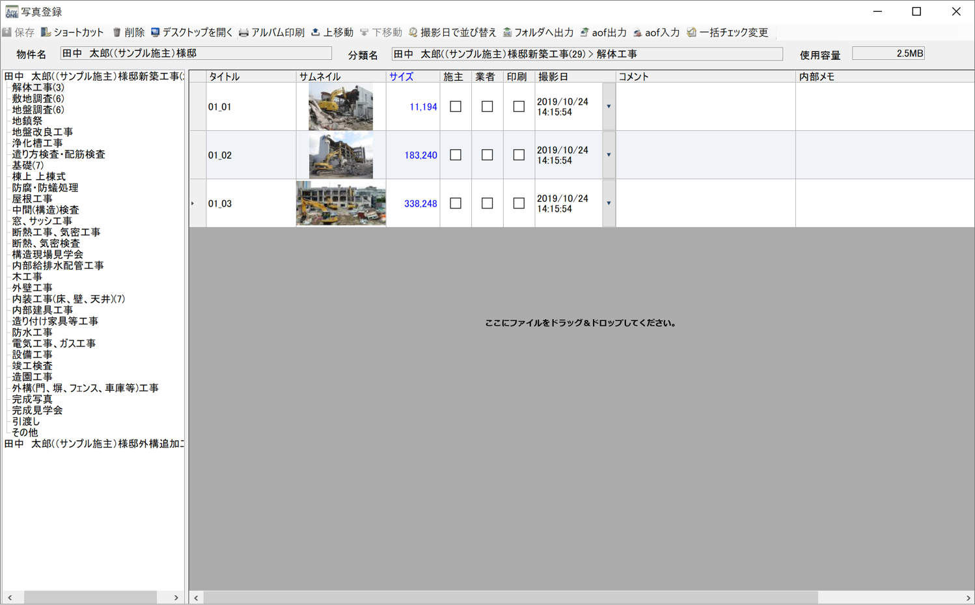975x605 pixels.
Task: Open the 撮影日 dropdown for photo 01_03
Action: point(608,203)
